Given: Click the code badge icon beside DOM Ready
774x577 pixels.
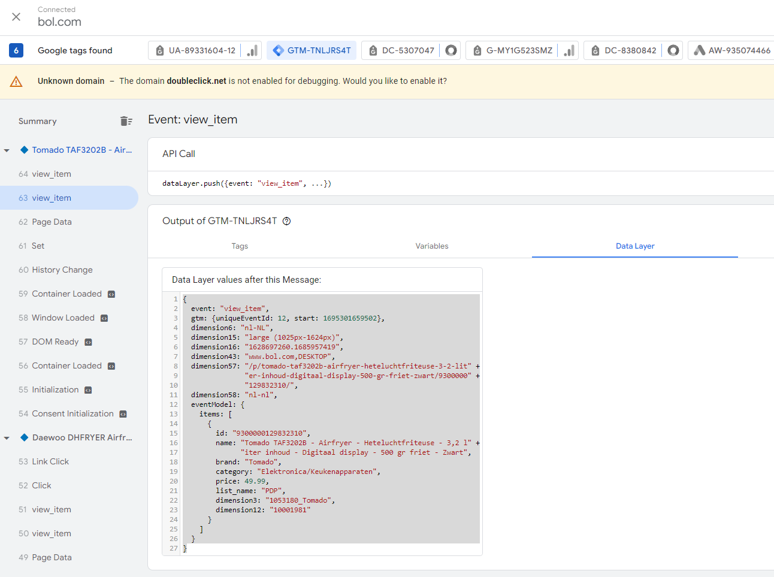Looking at the screenshot, I should [x=88, y=342].
